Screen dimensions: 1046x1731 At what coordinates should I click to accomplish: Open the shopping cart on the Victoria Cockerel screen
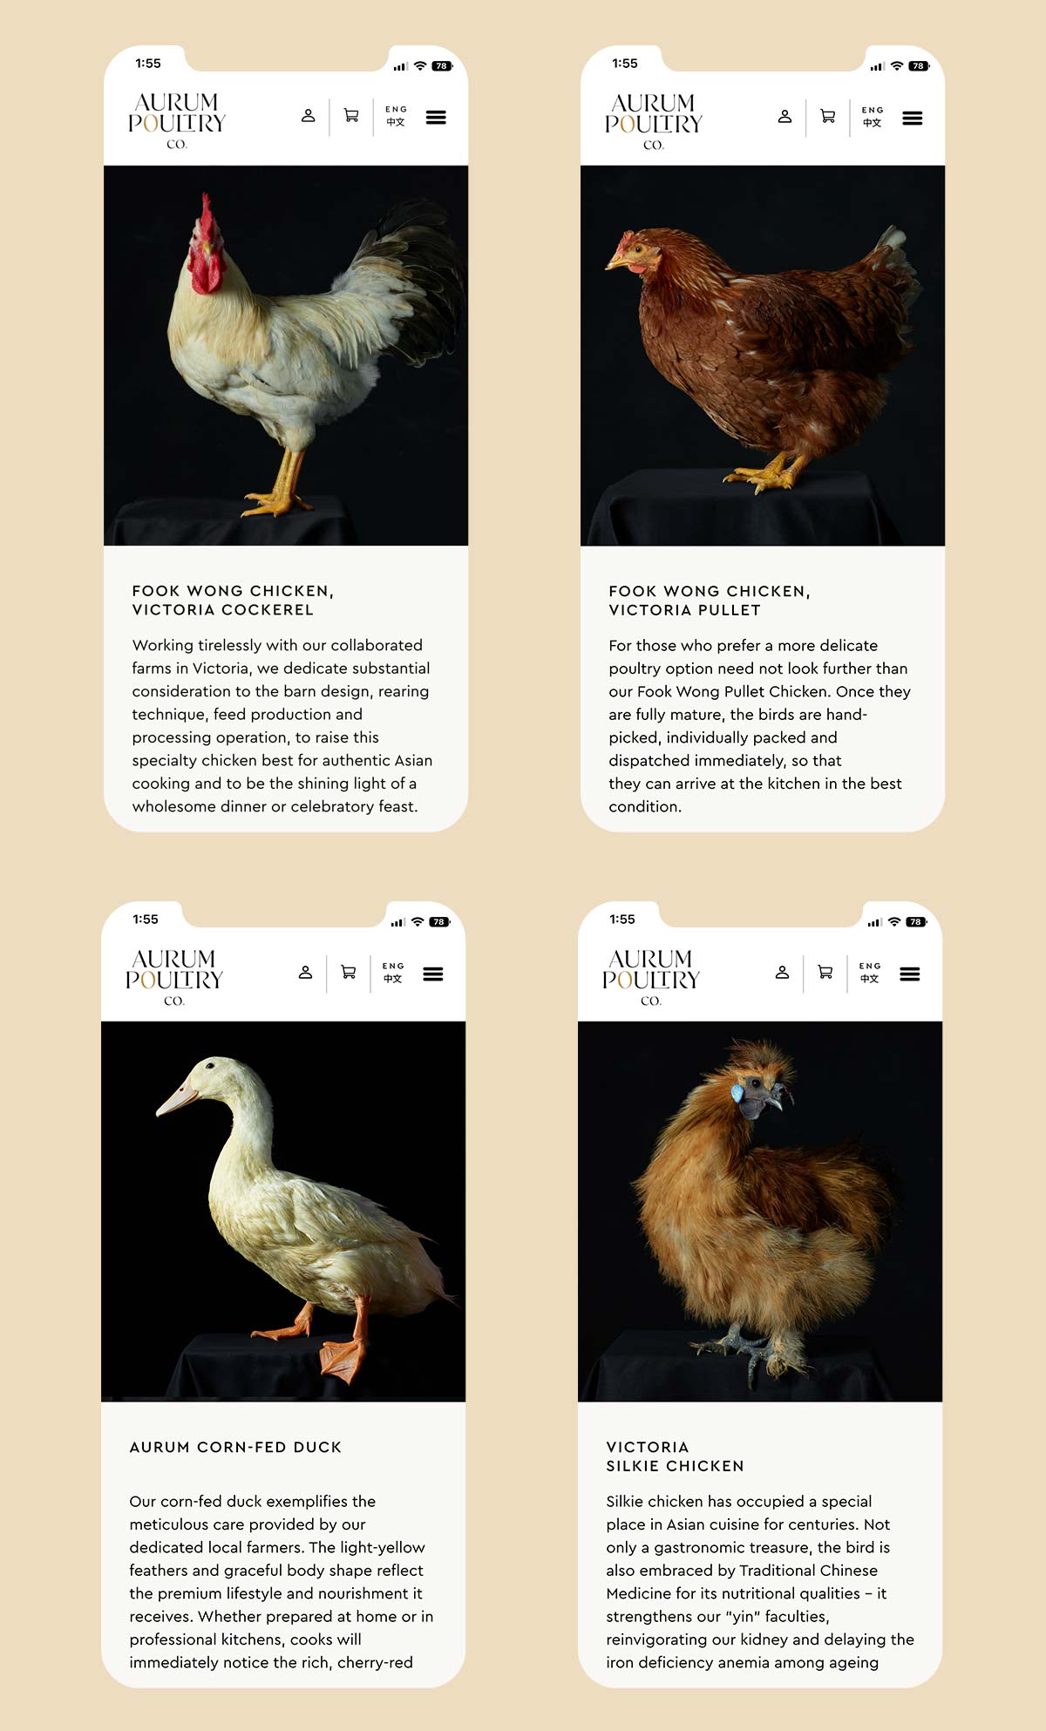pos(351,116)
